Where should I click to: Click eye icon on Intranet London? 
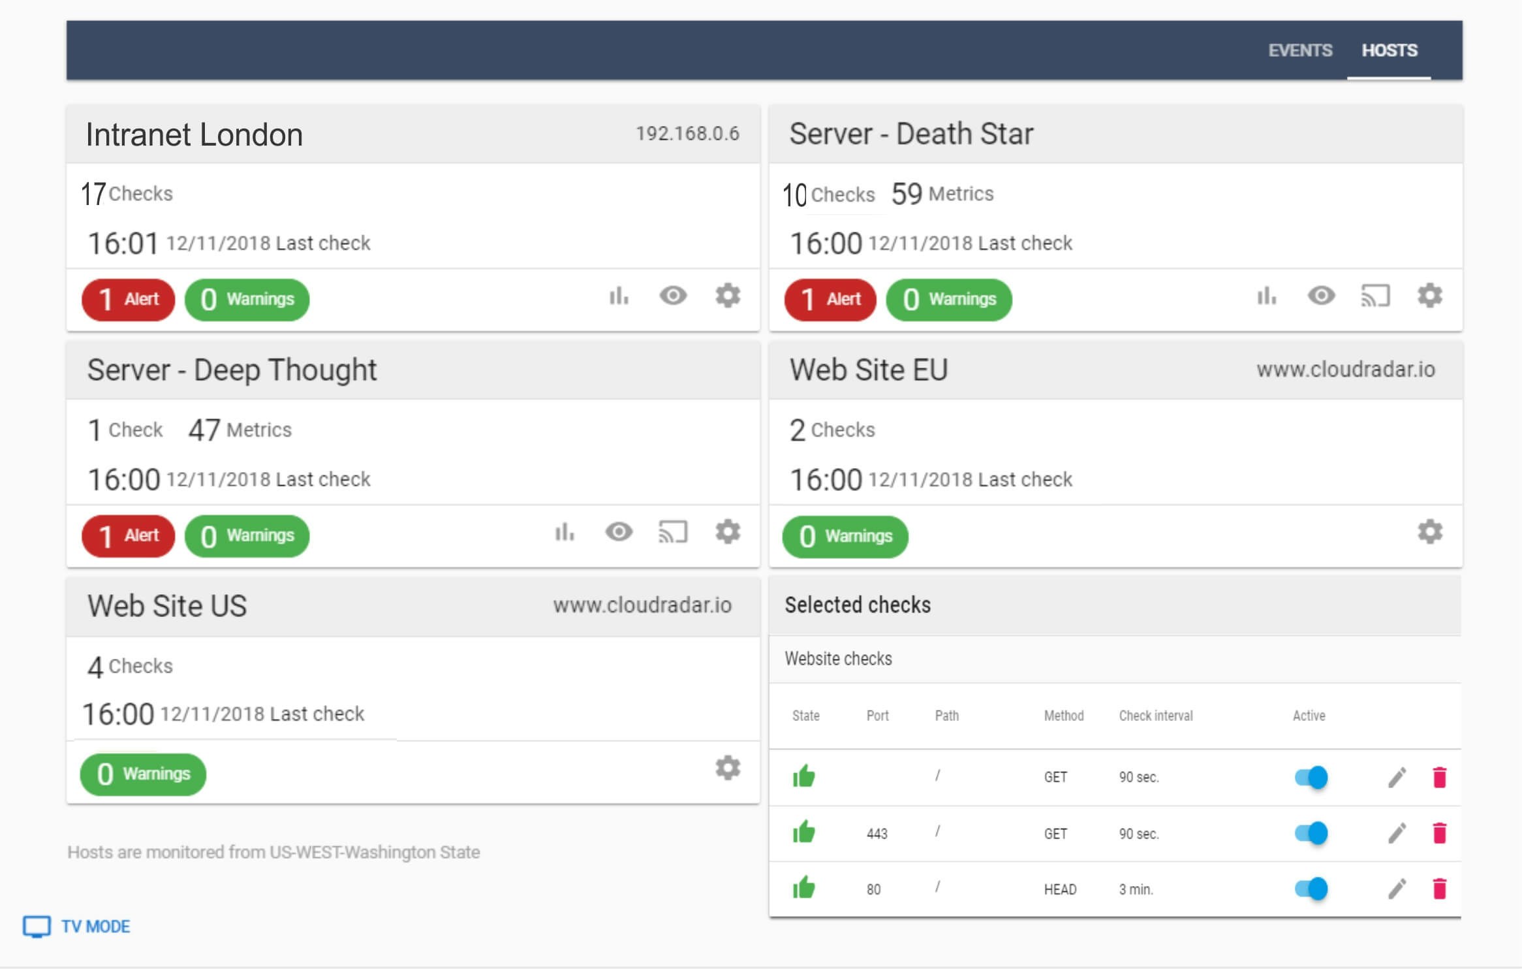[673, 296]
